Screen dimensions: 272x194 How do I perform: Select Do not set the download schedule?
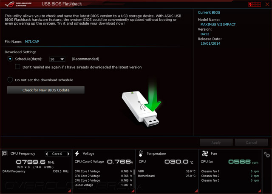tap(10, 80)
